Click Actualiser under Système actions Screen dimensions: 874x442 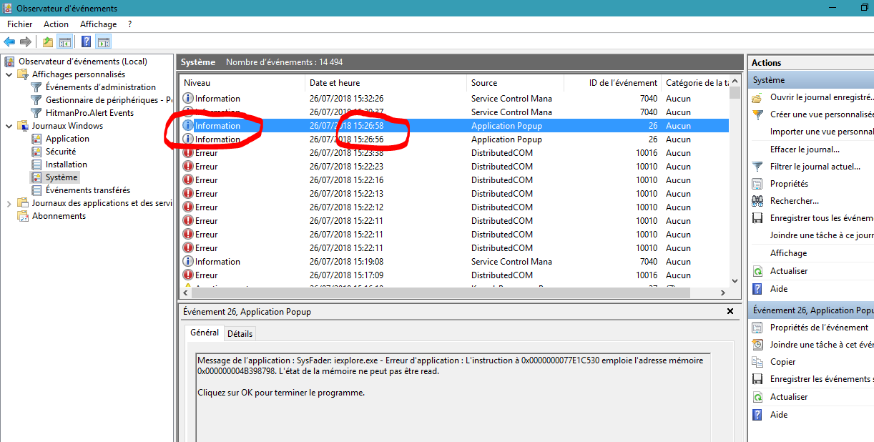click(789, 271)
